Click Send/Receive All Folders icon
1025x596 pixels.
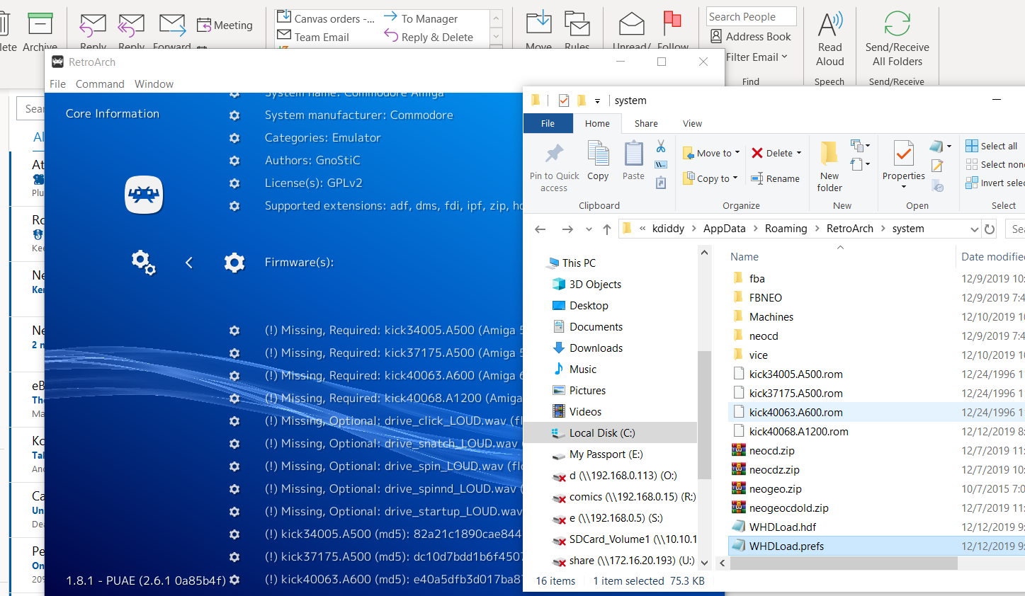897,23
